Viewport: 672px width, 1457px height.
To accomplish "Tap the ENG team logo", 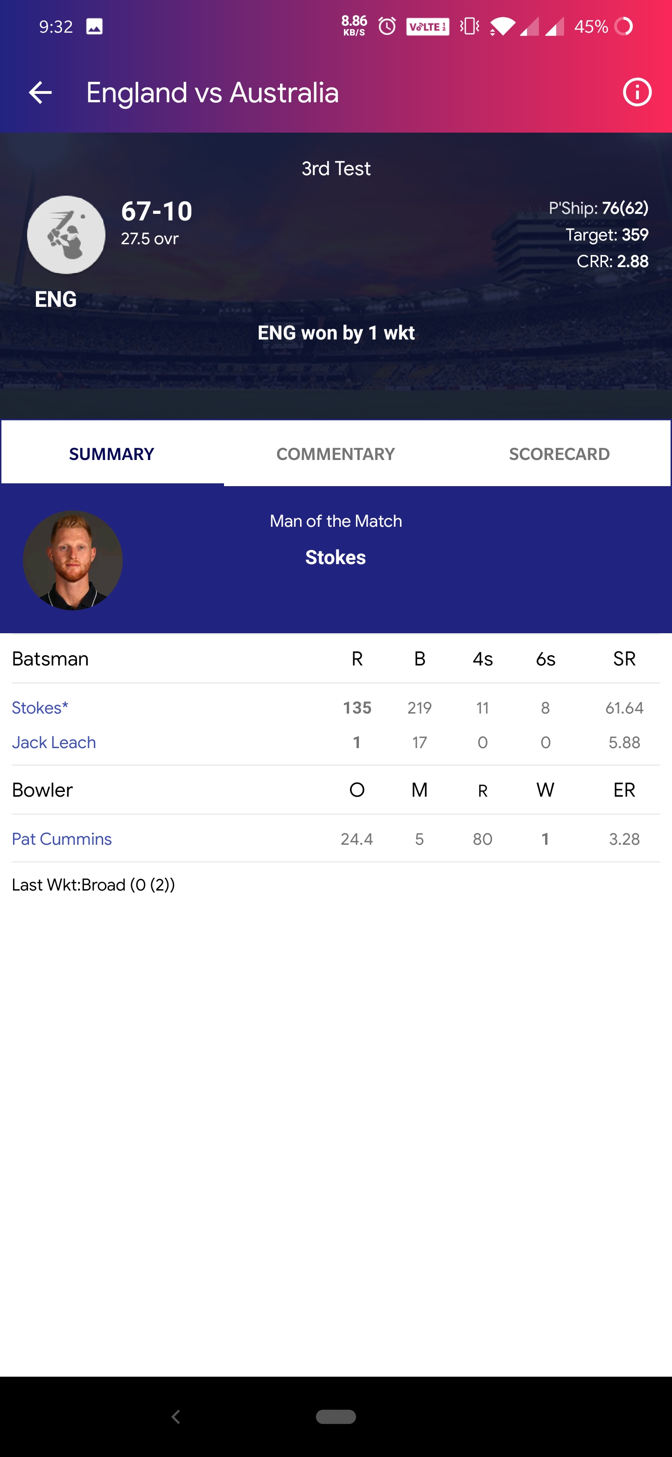I will pos(66,235).
